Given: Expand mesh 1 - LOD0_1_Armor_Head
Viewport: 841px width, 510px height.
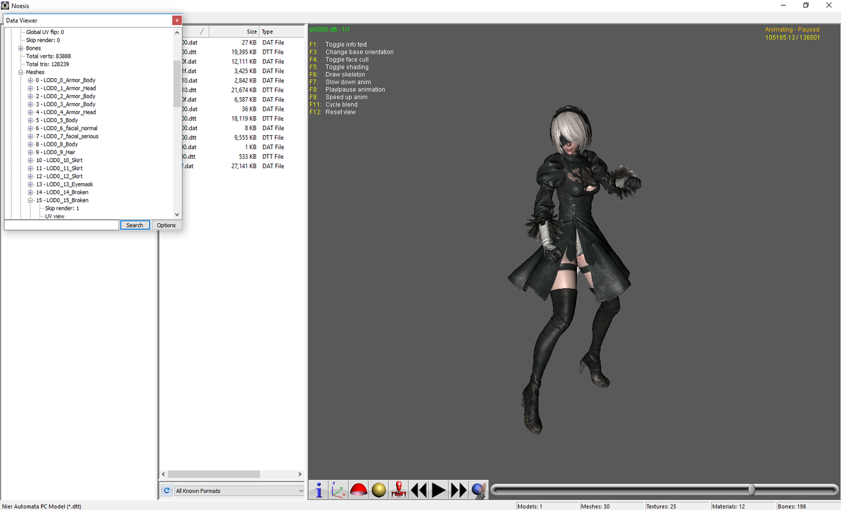Looking at the screenshot, I should coord(30,88).
